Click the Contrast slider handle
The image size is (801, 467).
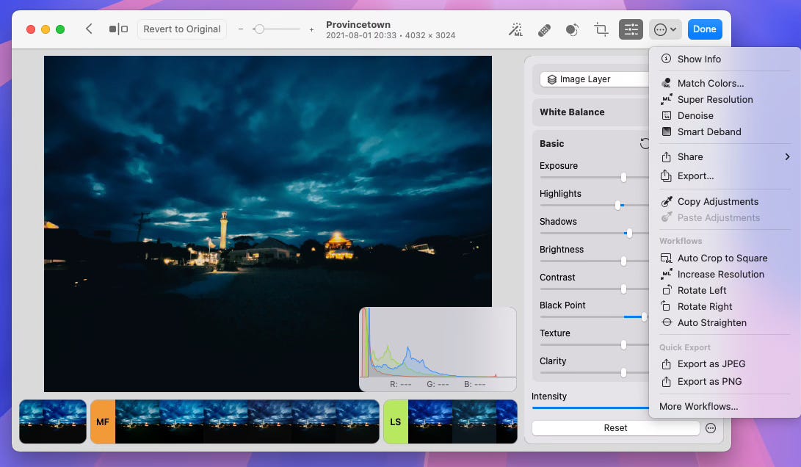tap(624, 289)
